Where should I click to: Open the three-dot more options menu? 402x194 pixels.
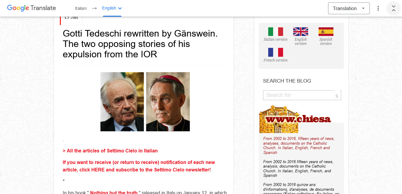click(x=378, y=8)
